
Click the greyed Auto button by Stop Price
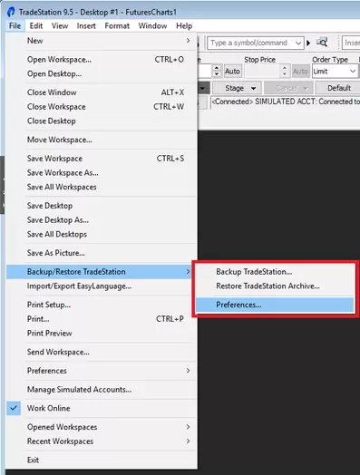tap(300, 72)
